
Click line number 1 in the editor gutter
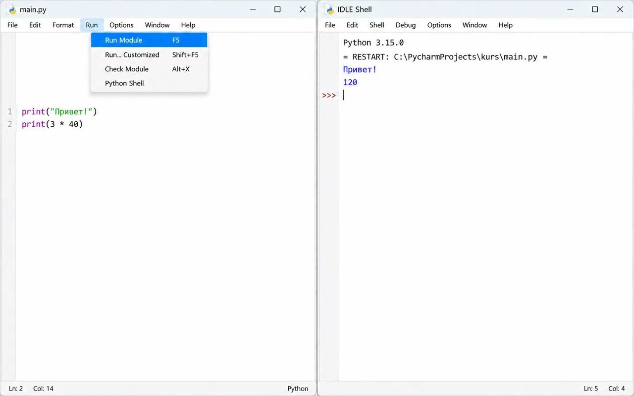point(10,112)
